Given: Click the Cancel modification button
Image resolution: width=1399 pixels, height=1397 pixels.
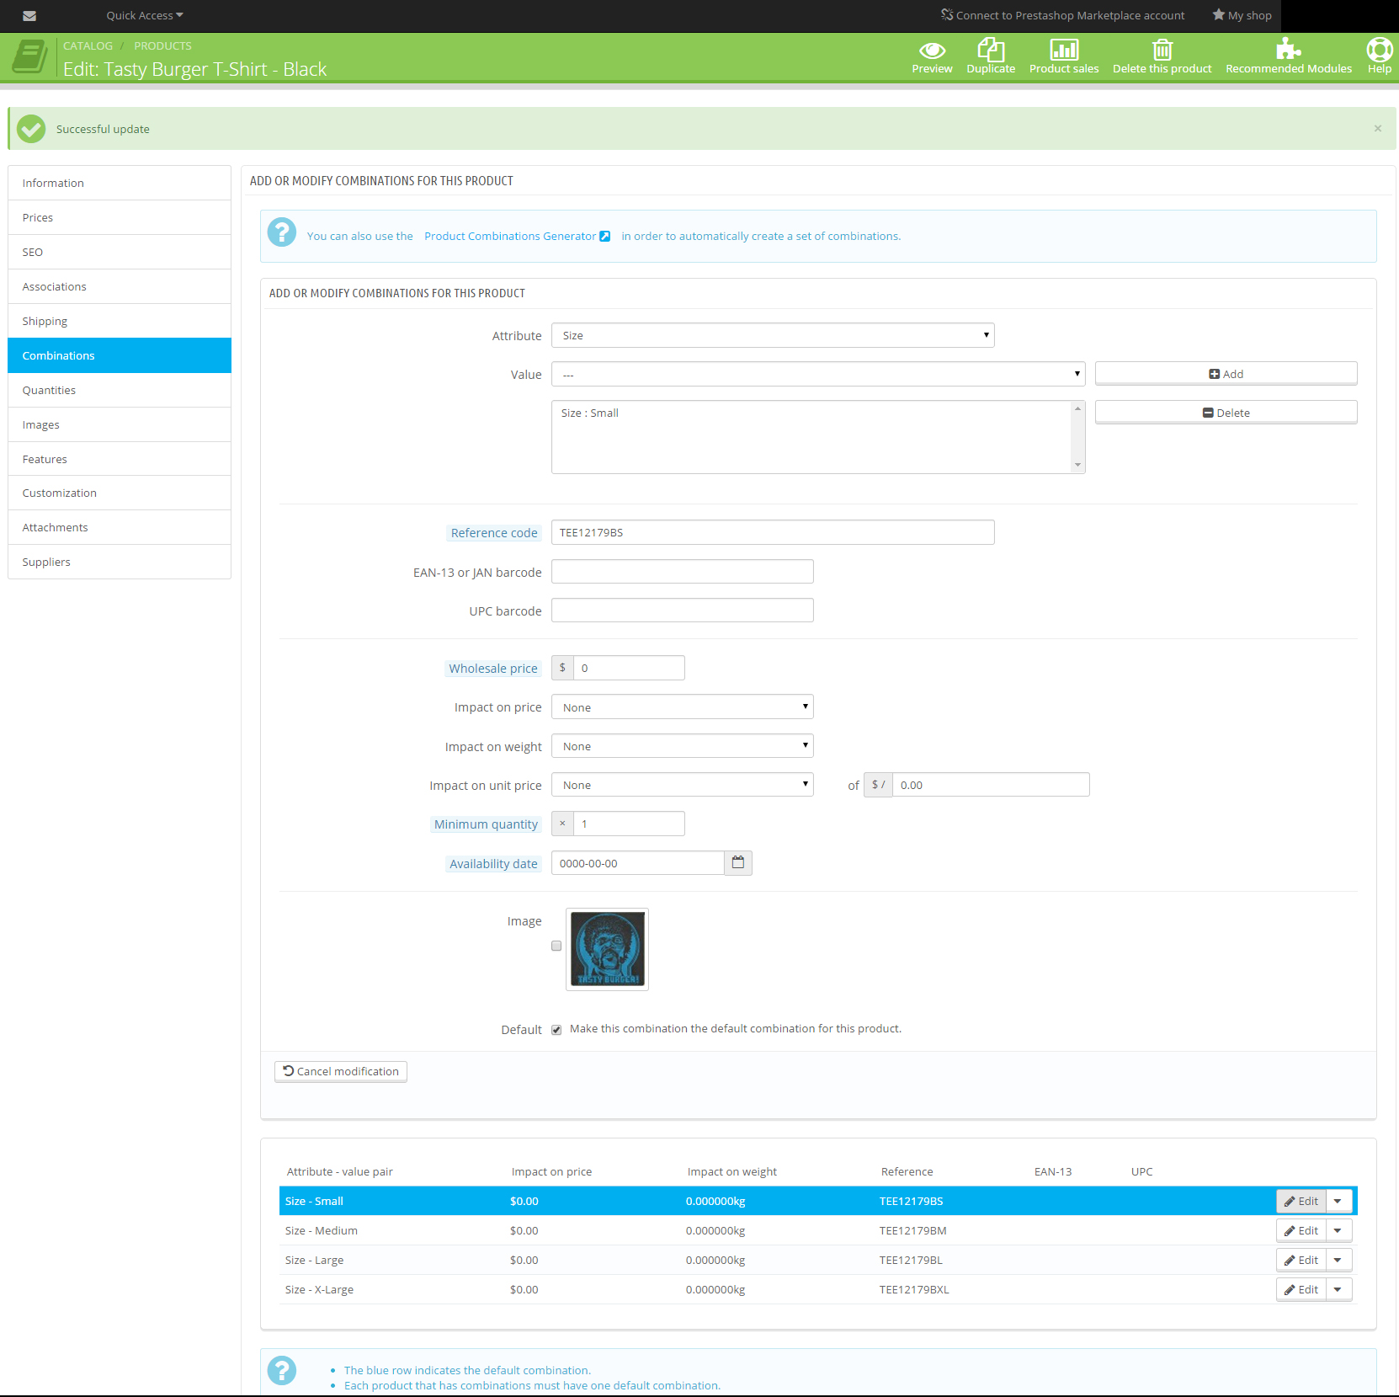Looking at the screenshot, I should point(341,1072).
